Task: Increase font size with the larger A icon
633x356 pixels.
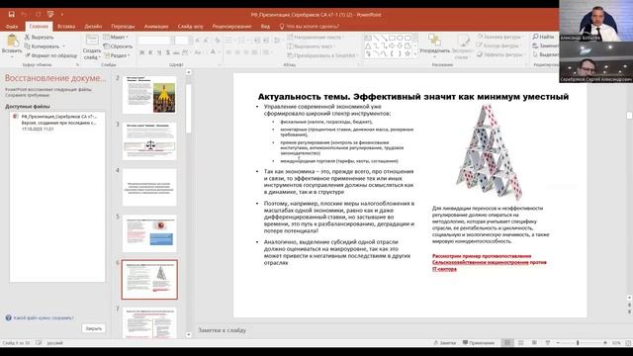Action: (197, 40)
